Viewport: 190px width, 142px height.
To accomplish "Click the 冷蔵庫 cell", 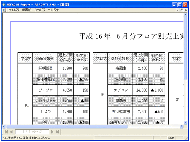I will tap(121, 68).
